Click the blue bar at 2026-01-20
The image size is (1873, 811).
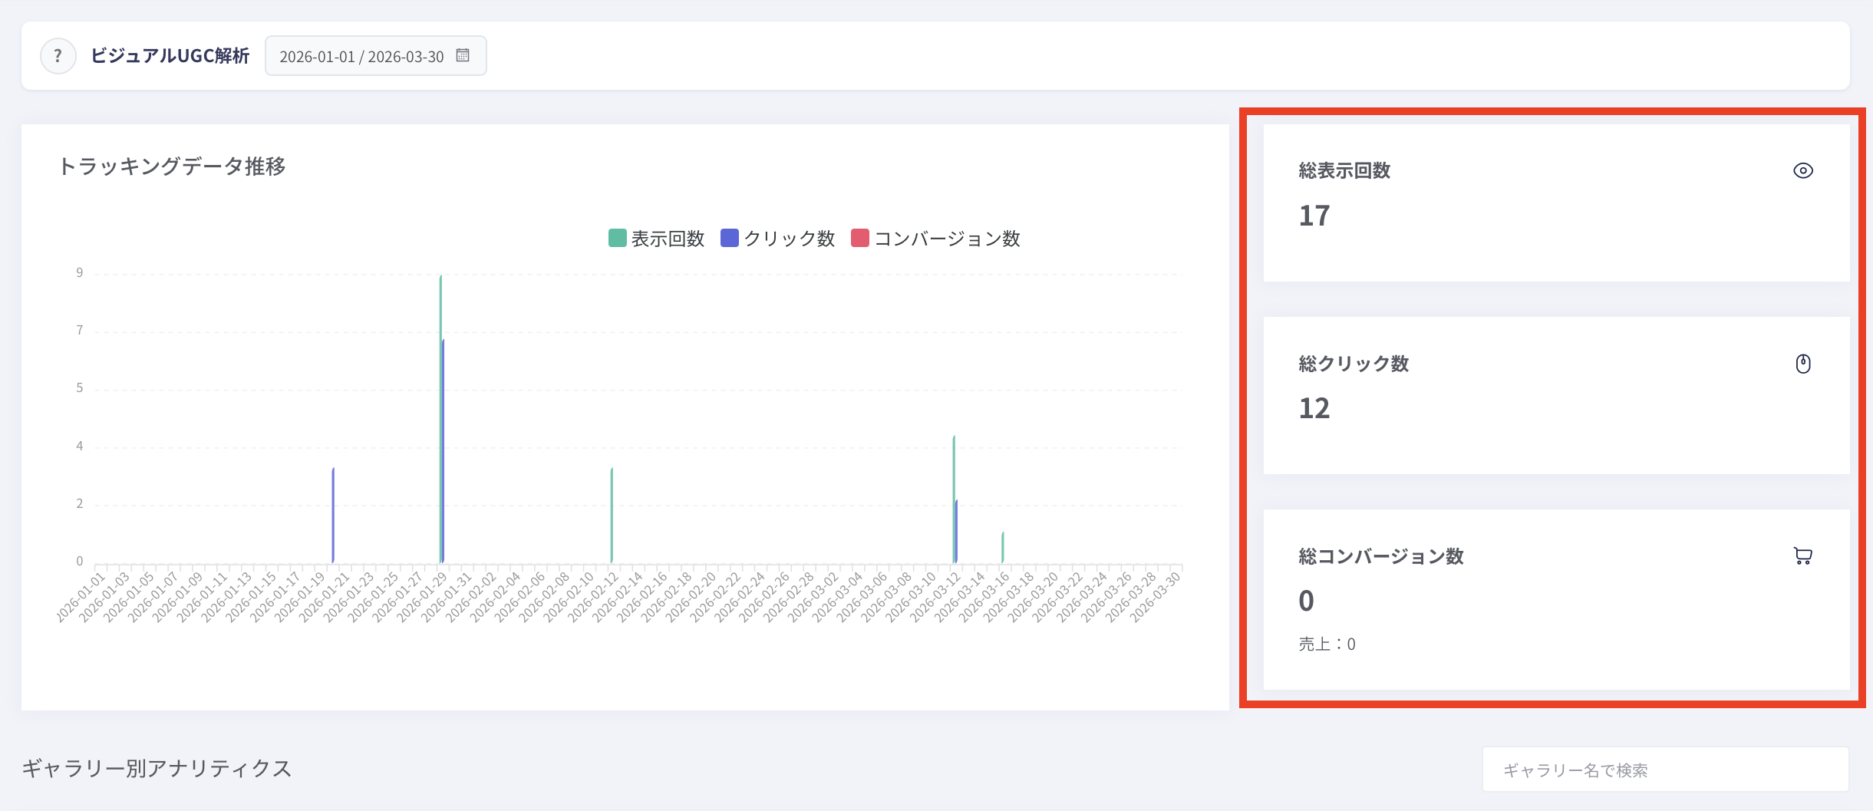(333, 515)
